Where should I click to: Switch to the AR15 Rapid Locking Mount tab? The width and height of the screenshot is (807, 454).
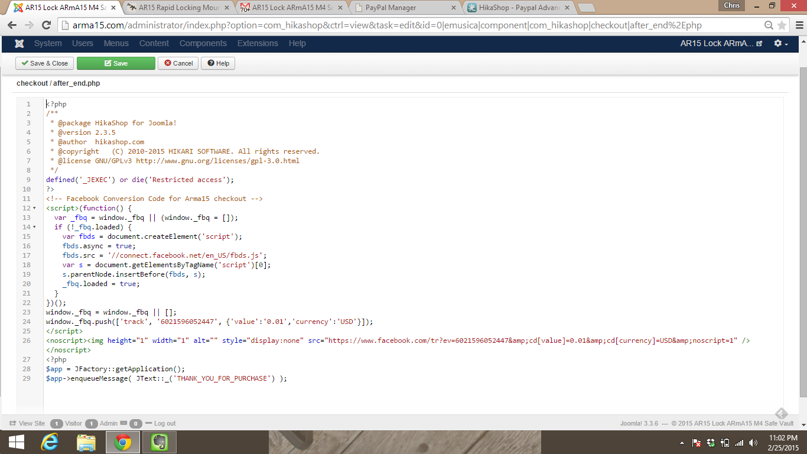(178, 8)
